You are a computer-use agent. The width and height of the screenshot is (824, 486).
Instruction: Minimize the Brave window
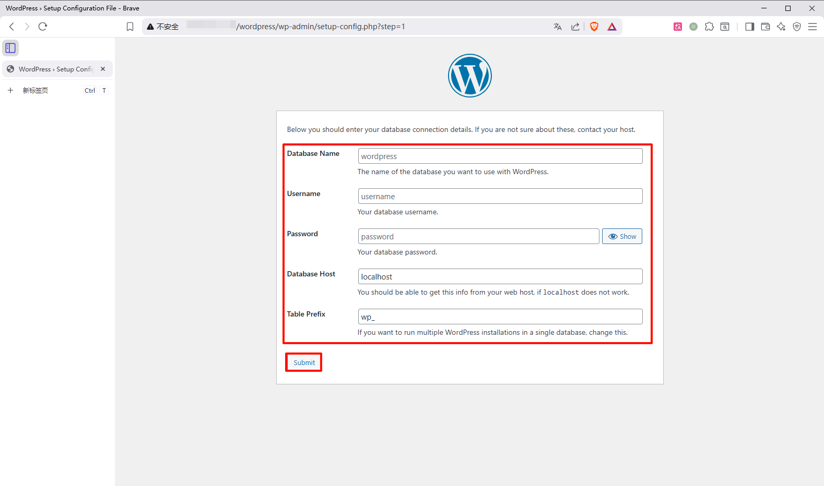(x=764, y=8)
